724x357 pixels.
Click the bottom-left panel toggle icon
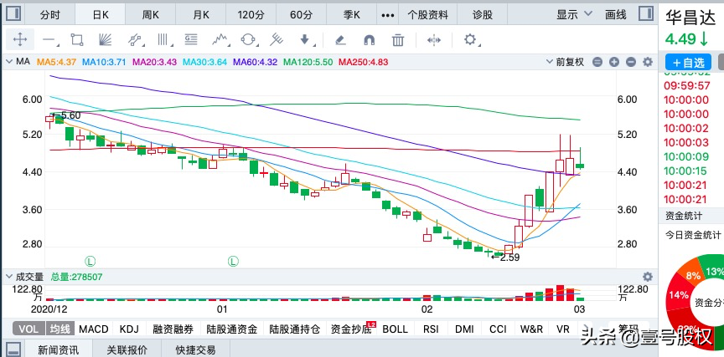pos(13,349)
